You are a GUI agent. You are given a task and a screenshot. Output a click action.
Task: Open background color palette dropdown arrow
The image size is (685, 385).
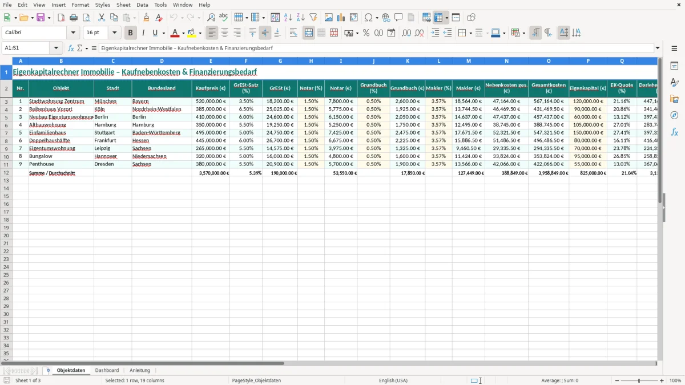200,33
